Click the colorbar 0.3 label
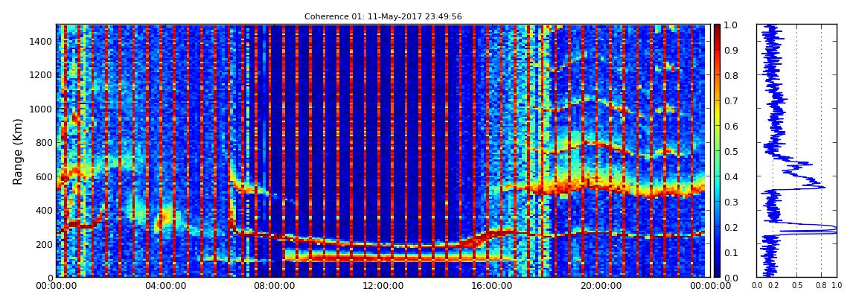This screenshot has height=303, width=856. (732, 202)
